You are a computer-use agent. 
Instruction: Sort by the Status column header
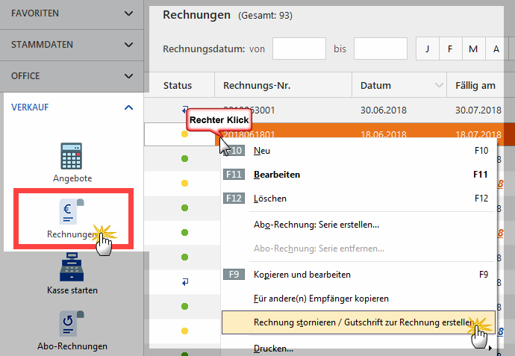coord(178,86)
